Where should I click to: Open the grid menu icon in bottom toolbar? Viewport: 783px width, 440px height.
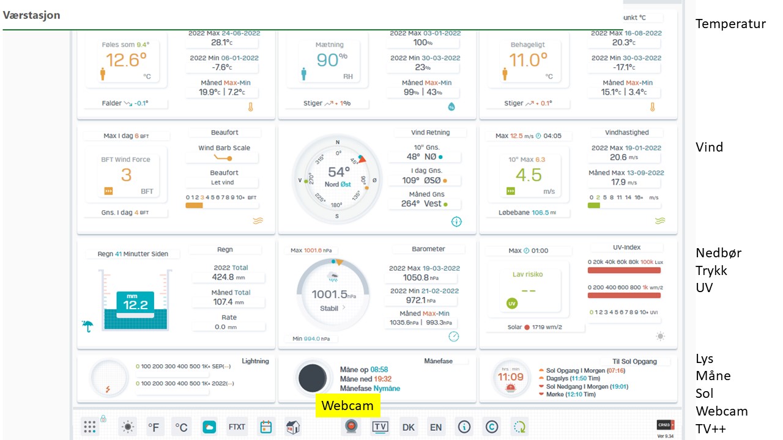(x=90, y=427)
